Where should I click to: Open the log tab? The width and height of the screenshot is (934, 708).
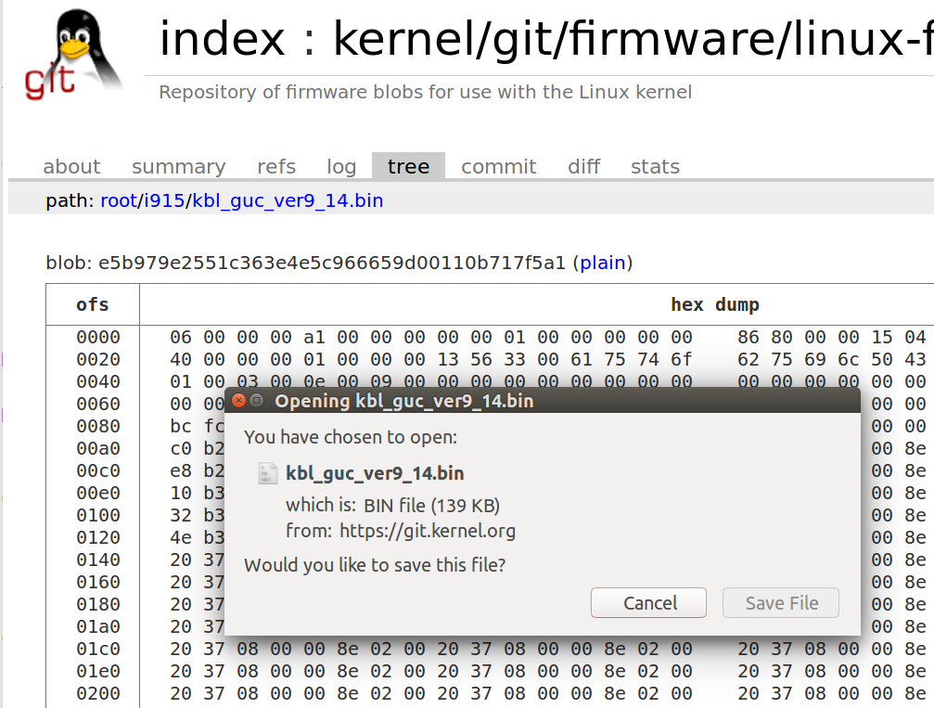(x=340, y=166)
